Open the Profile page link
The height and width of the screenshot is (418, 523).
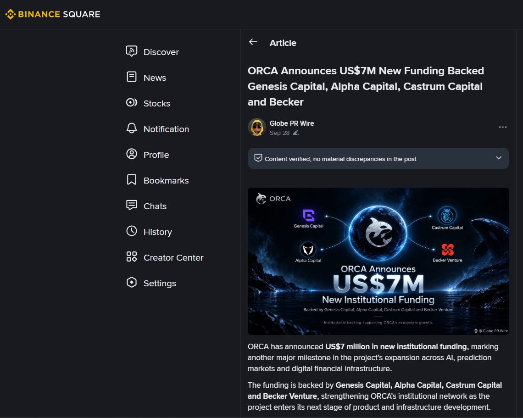[156, 155]
